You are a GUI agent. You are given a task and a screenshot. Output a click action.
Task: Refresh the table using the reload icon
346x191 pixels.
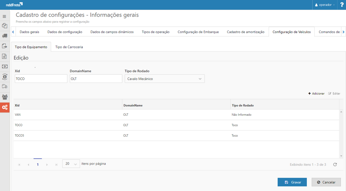coord(335,164)
